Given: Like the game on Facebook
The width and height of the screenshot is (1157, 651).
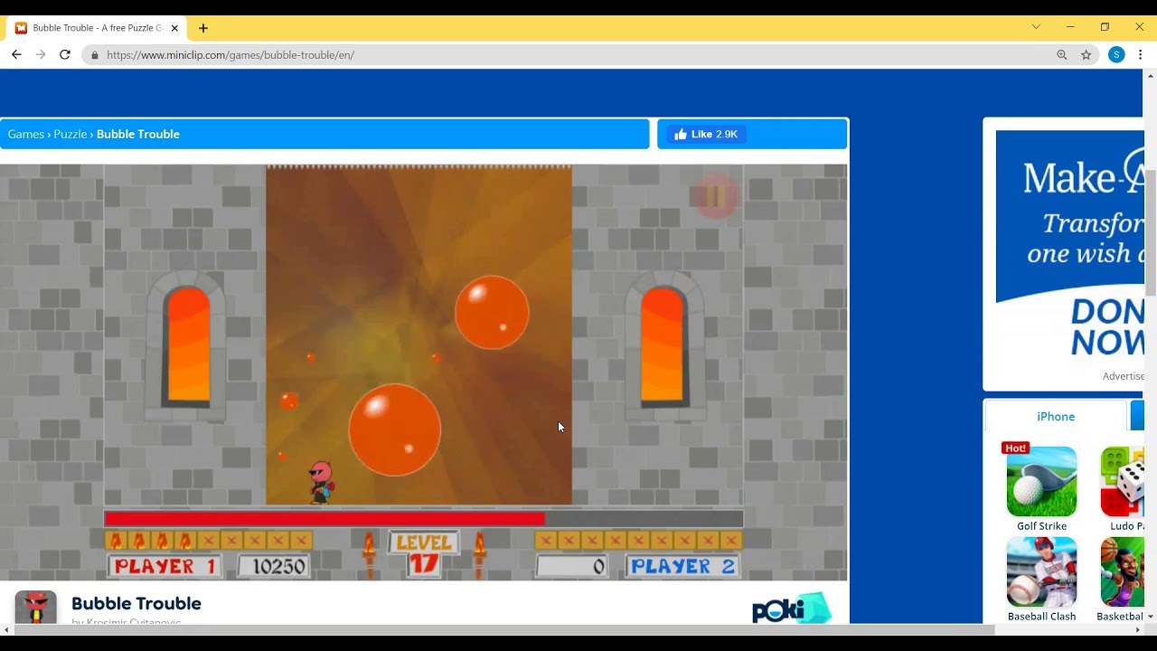Looking at the screenshot, I should tap(706, 134).
